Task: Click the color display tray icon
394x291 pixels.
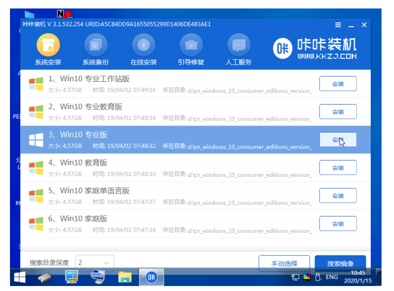Action: coord(307,277)
